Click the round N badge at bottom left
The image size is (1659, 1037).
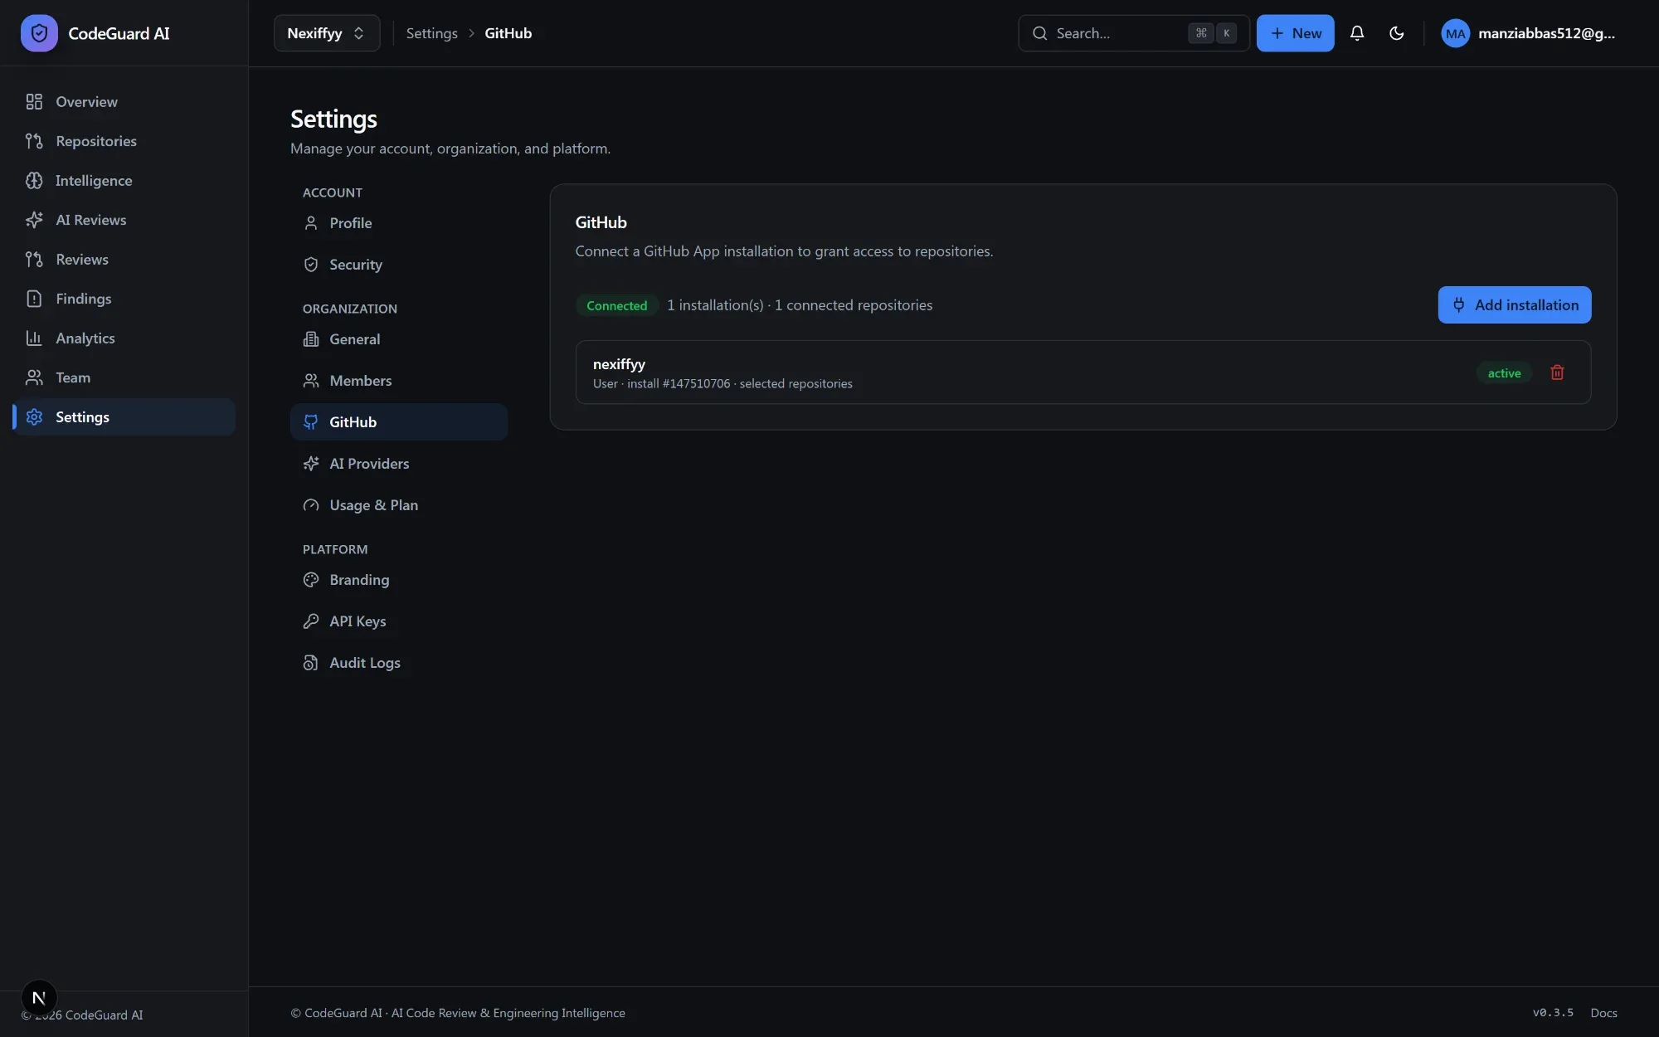coord(39,997)
